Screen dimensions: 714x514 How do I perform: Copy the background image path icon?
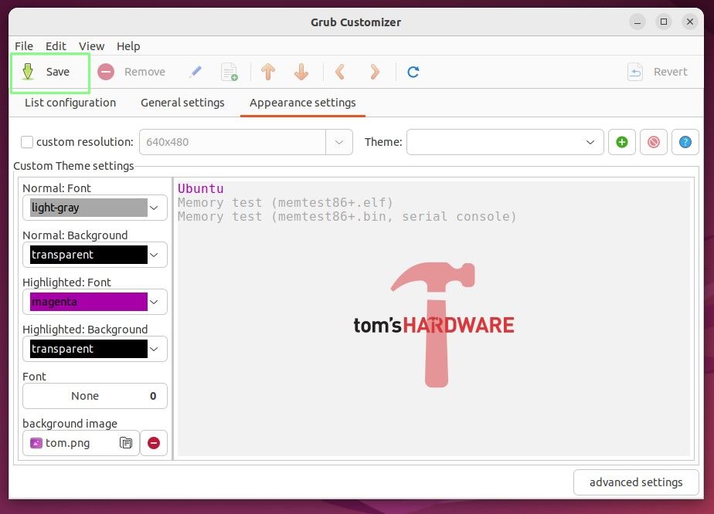pyautogui.click(x=126, y=443)
